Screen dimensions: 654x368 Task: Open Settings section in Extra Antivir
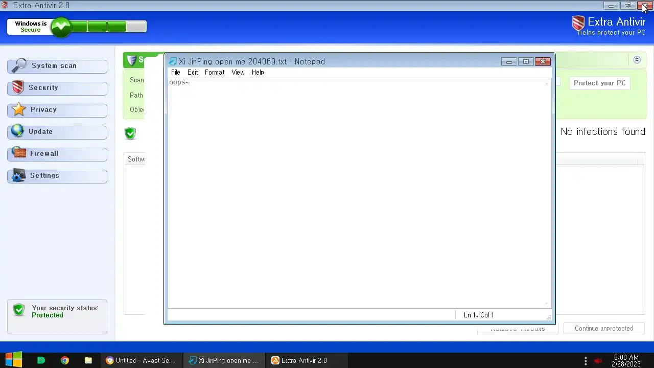57,176
